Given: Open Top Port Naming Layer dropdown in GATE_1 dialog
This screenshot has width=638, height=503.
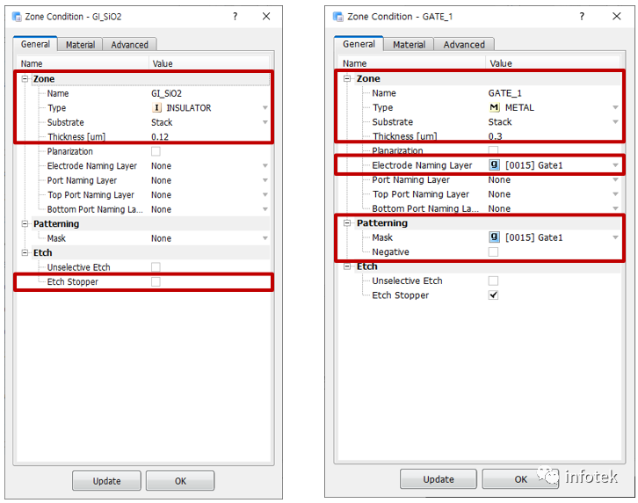Looking at the screenshot, I should (x=615, y=193).
